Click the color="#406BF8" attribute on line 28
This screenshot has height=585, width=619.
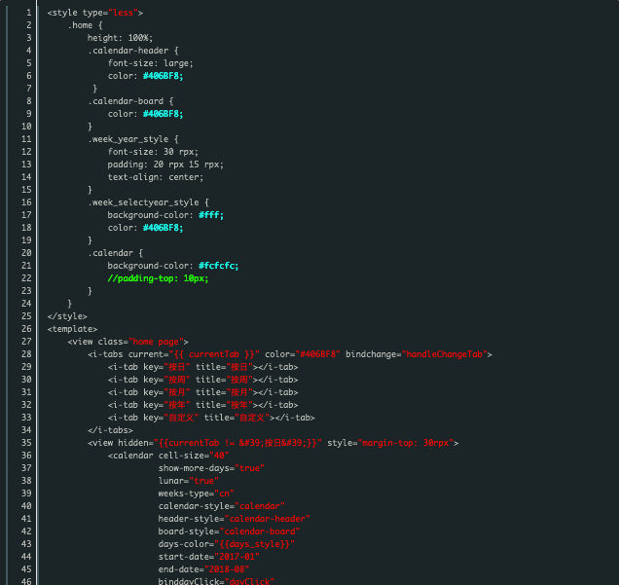303,354
